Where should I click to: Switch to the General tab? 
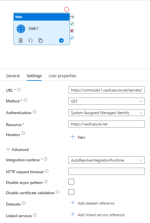(x=13, y=76)
